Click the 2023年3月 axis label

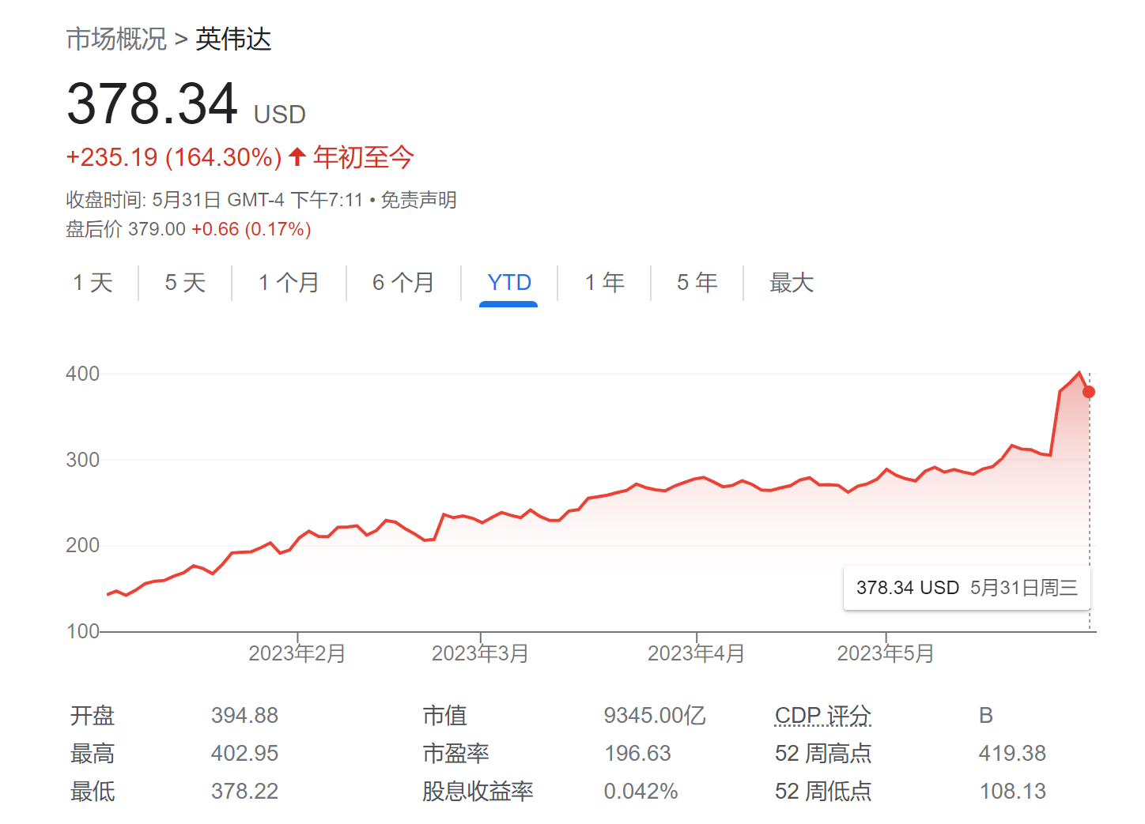(x=480, y=653)
